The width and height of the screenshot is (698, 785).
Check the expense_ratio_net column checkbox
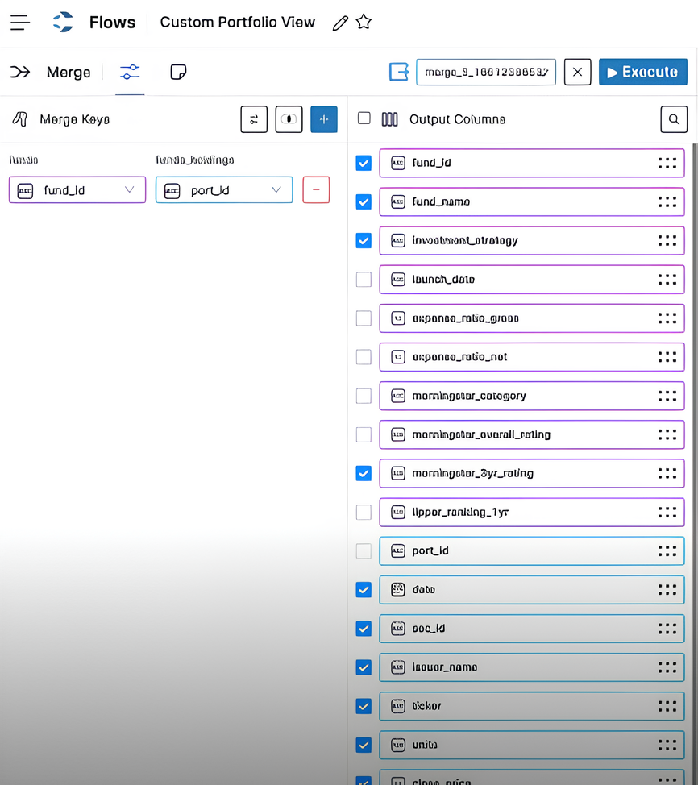[364, 357]
